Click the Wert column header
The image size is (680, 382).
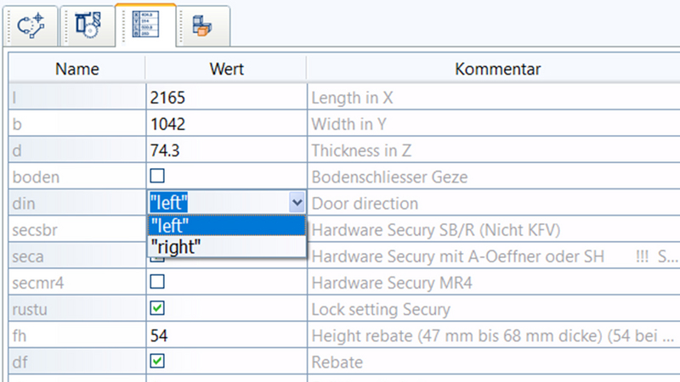[226, 69]
